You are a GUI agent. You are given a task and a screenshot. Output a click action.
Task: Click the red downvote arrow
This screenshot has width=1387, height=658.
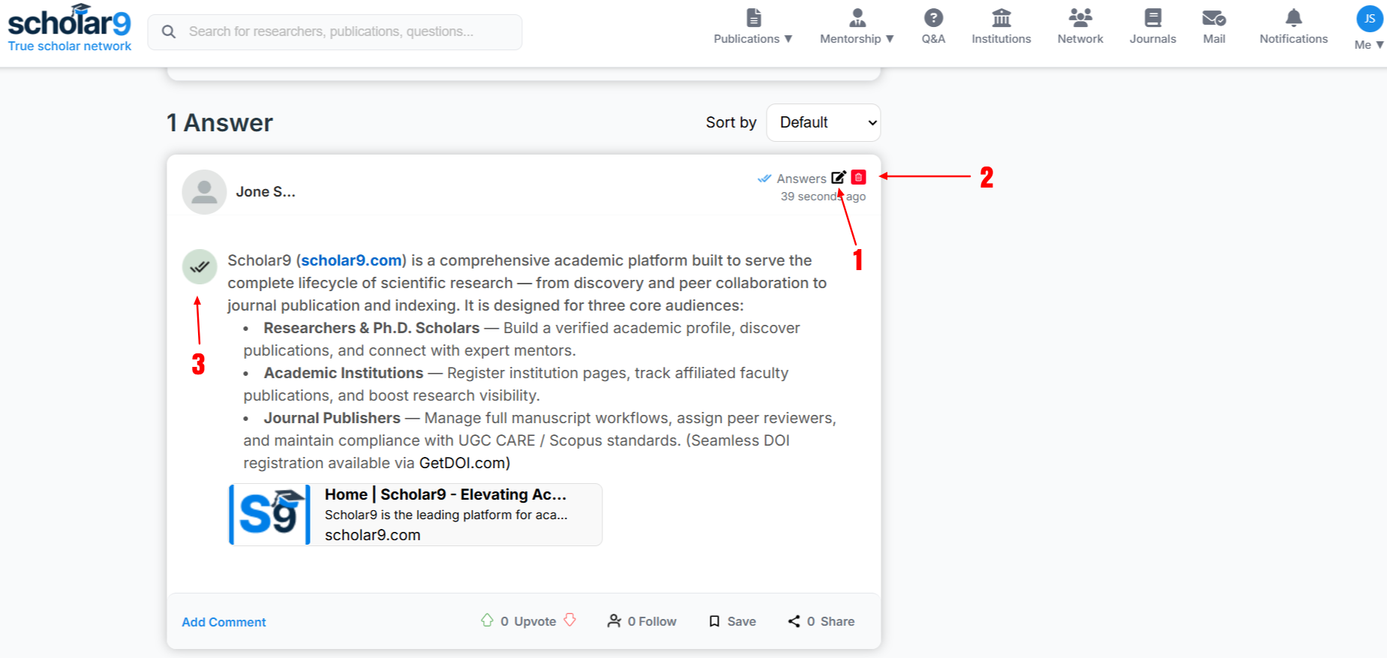coord(570,620)
